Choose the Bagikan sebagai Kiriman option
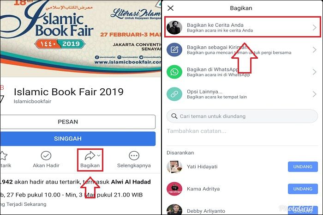The height and width of the screenshot is (215, 323). pyautogui.click(x=242, y=50)
